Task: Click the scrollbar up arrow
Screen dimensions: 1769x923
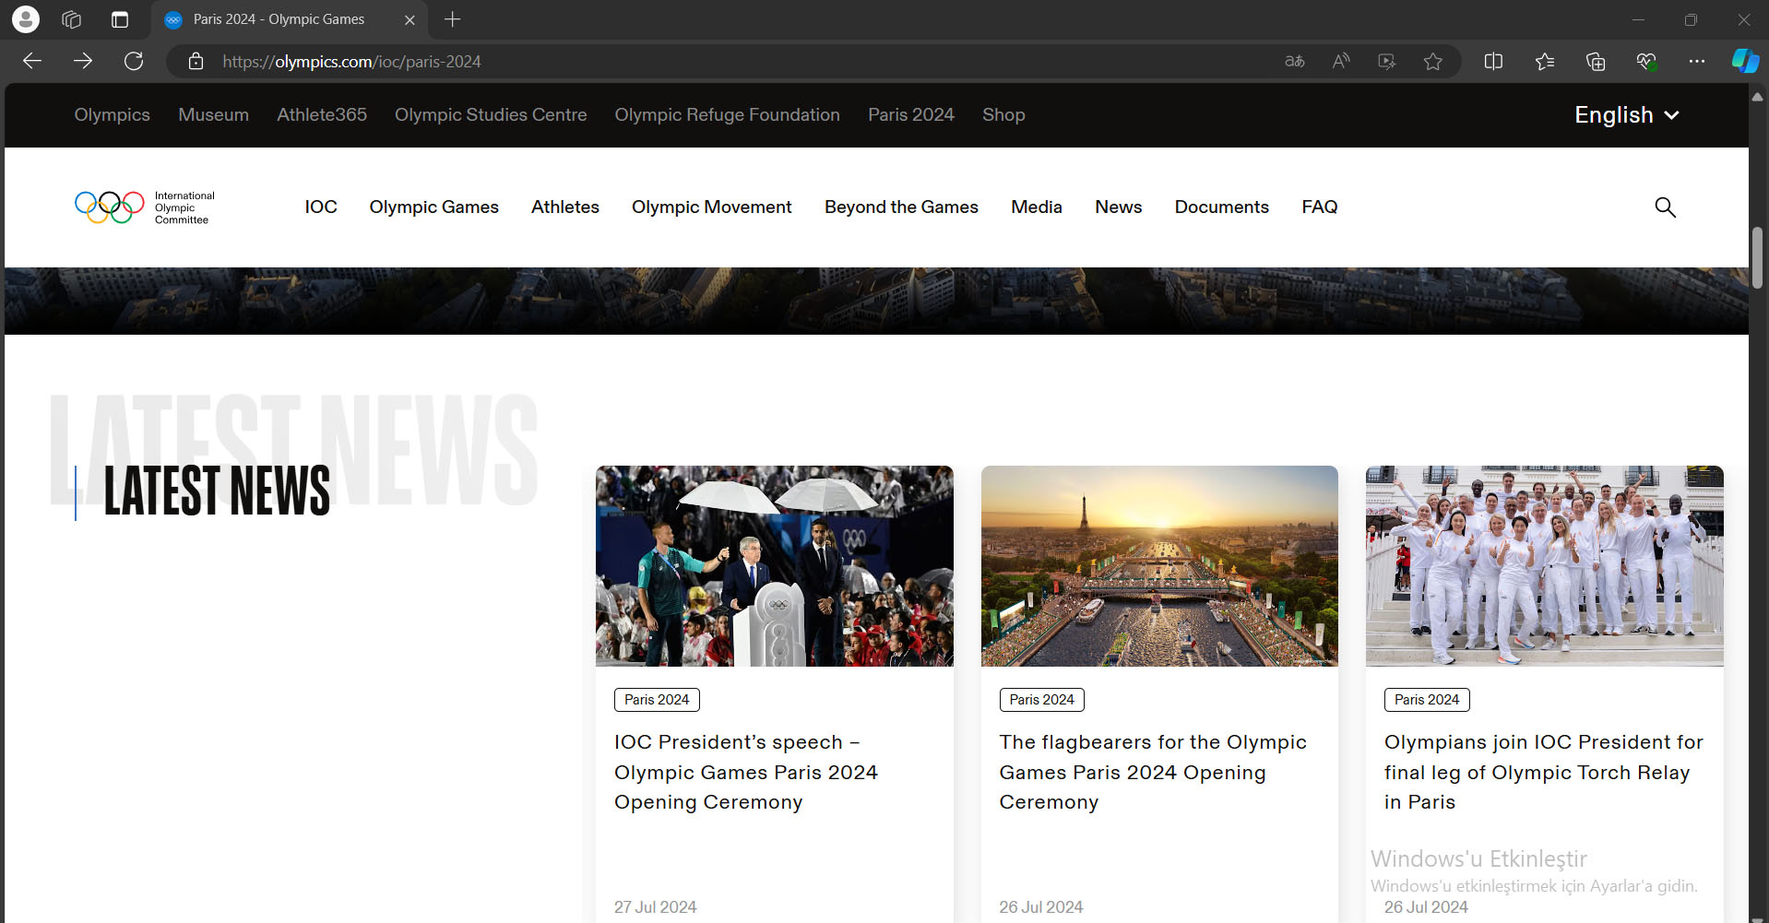Action: coord(1758,96)
